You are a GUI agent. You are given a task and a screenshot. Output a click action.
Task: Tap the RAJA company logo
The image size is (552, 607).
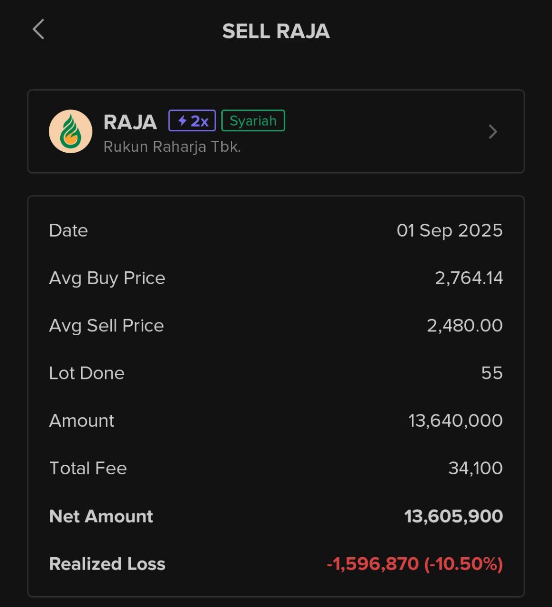coord(71,131)
